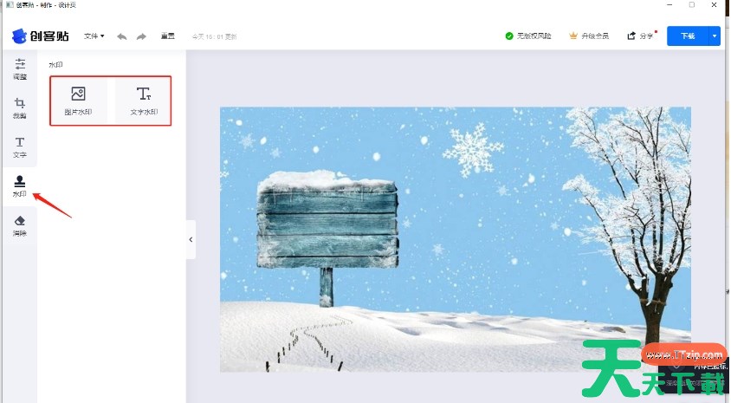Undo the last action

tap(121, 36)
